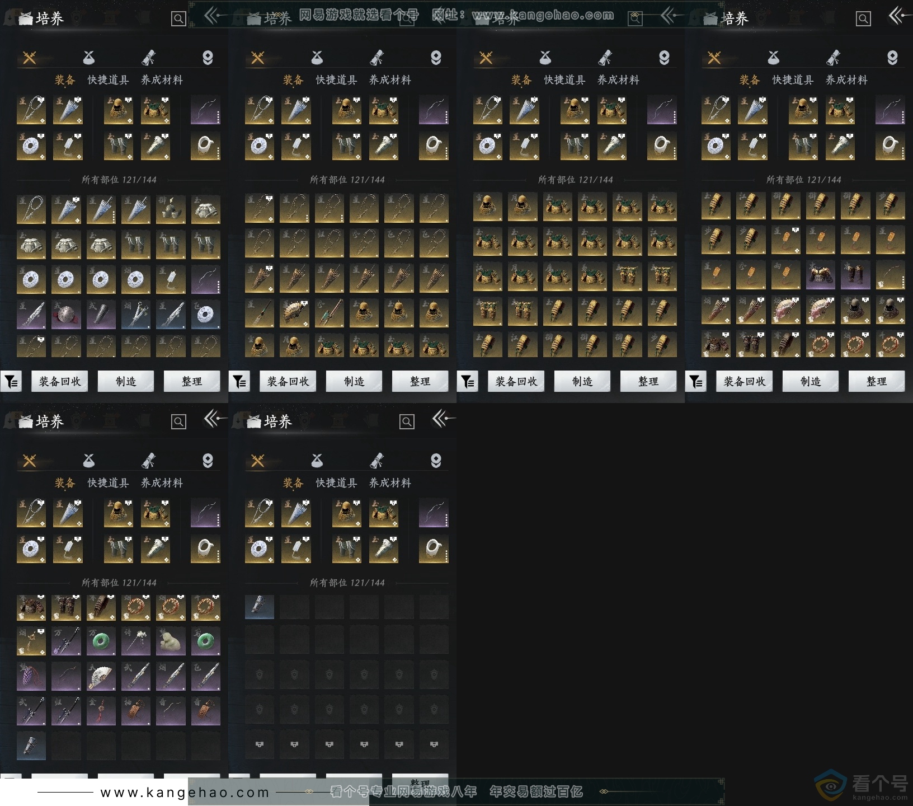The image size is (913, 806).
Task: Switch to the 快捷道具 tab in the top-left panel
Action: (x=108, y=80)
